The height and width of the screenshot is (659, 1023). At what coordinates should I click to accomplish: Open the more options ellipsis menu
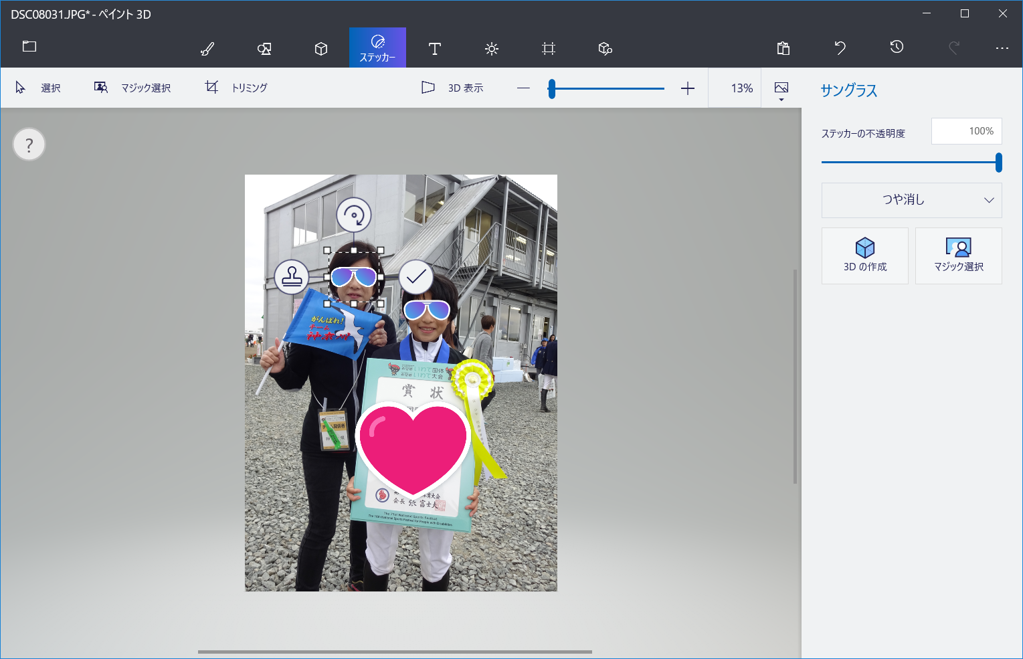coord(1002,48)
